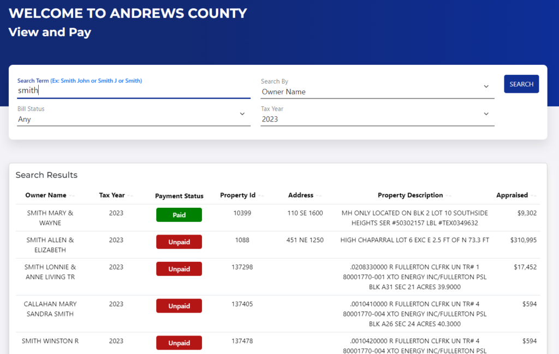Click the Search Term input field

coord(134,91)
